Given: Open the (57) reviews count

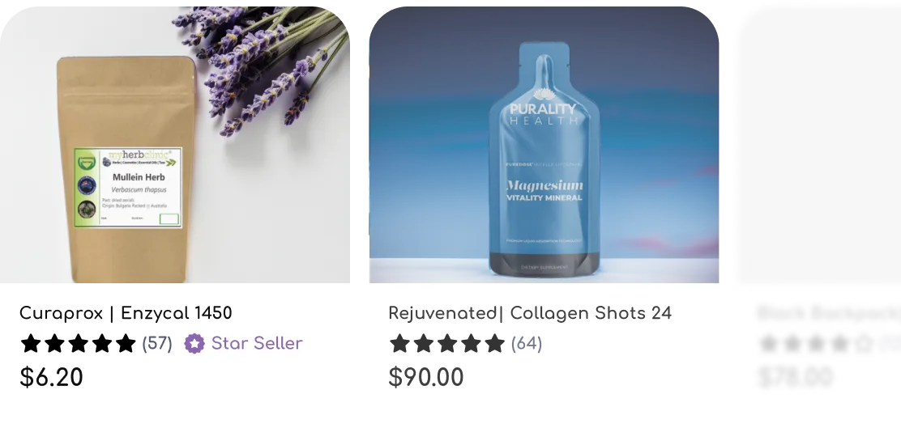Looking at the screenshot, I should pos(157,343).
